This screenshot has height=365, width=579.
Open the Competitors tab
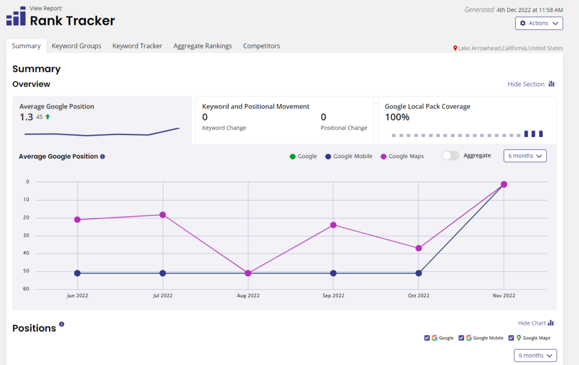point(261,46)
